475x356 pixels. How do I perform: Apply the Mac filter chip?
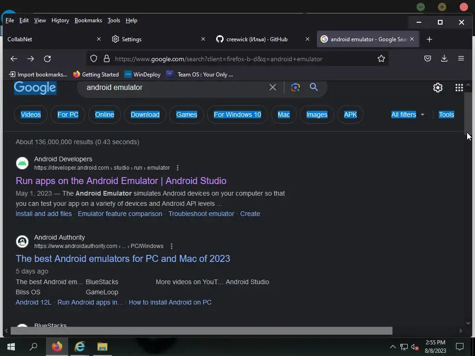pos(283,114)
